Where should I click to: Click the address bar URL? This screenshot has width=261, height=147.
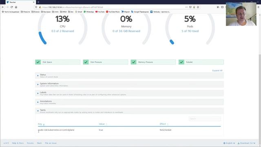pyautogui.click(x=73, y=7)
